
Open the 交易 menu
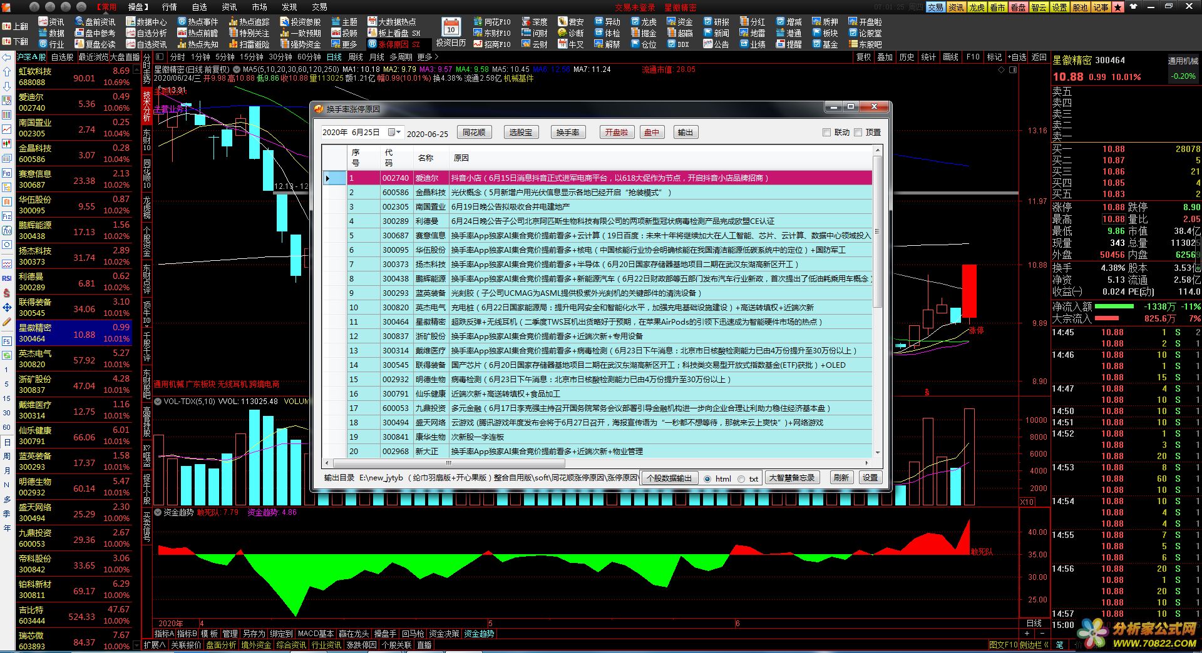coord(320,7)
